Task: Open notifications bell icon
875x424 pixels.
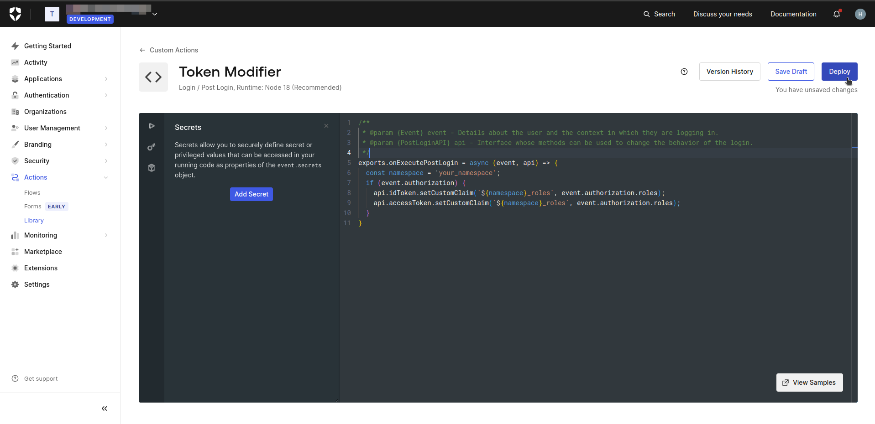Action: [x=837, y=14]
